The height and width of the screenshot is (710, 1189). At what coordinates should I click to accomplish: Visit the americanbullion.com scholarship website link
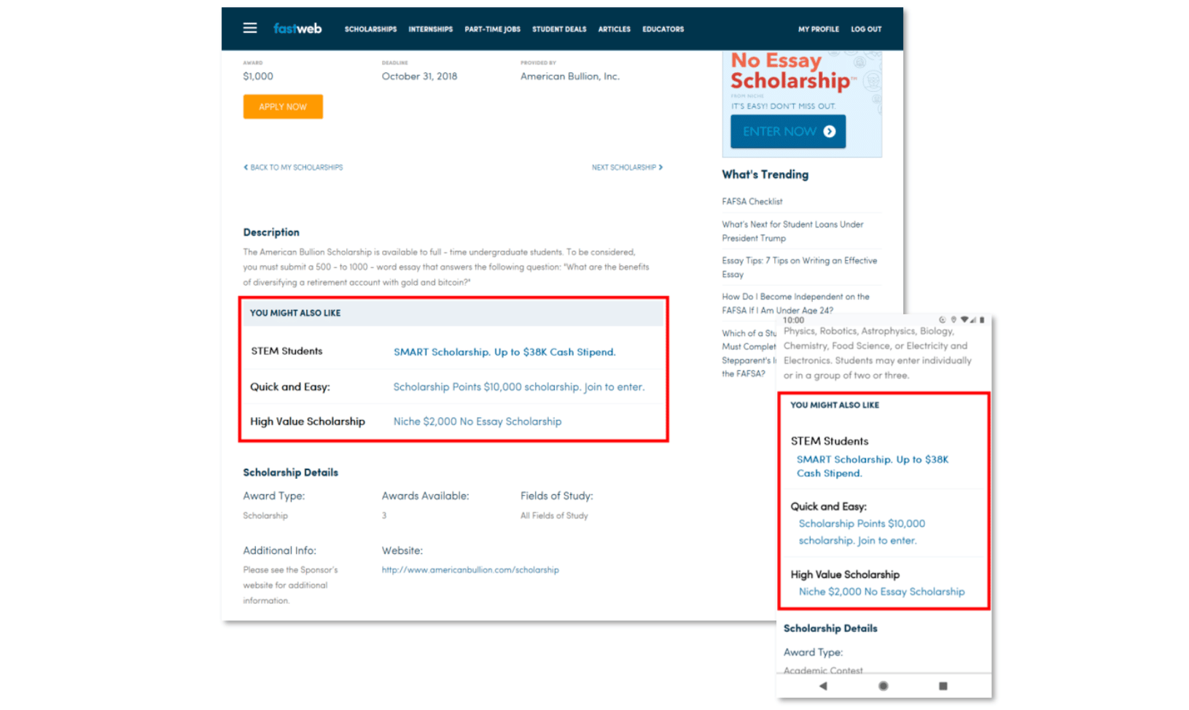pos(470,570)
